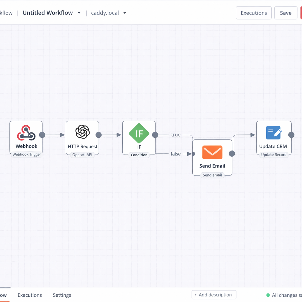Click the All changes saved status text
Viewport: 302px width, 302px height.
click(287, 295)
